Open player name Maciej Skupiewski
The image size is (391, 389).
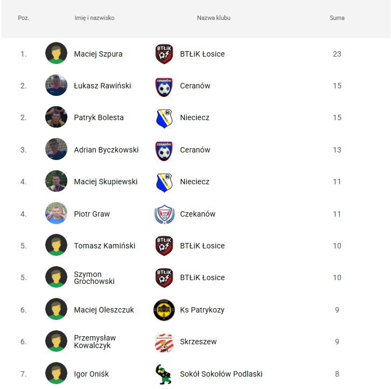(106, 182)
